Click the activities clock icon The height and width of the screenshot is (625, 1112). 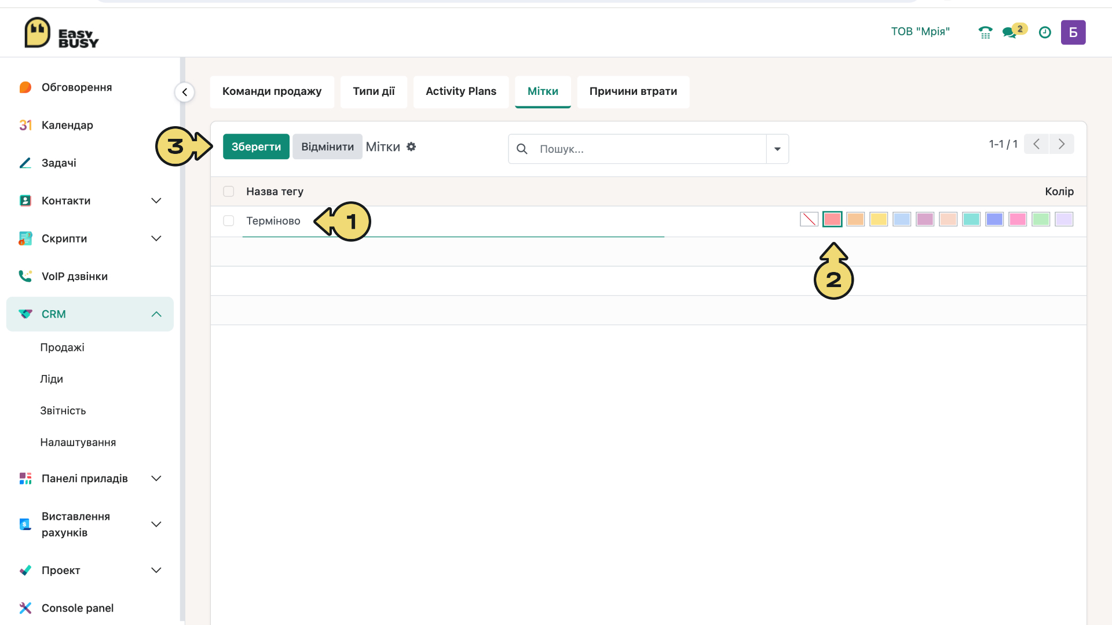click(1045, 32)
